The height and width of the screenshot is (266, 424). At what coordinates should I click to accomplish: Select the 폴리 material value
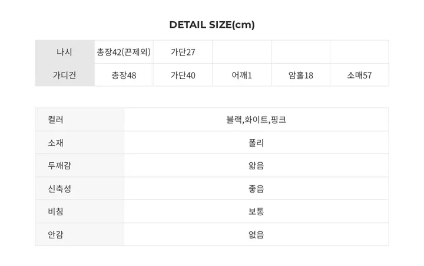256,143
